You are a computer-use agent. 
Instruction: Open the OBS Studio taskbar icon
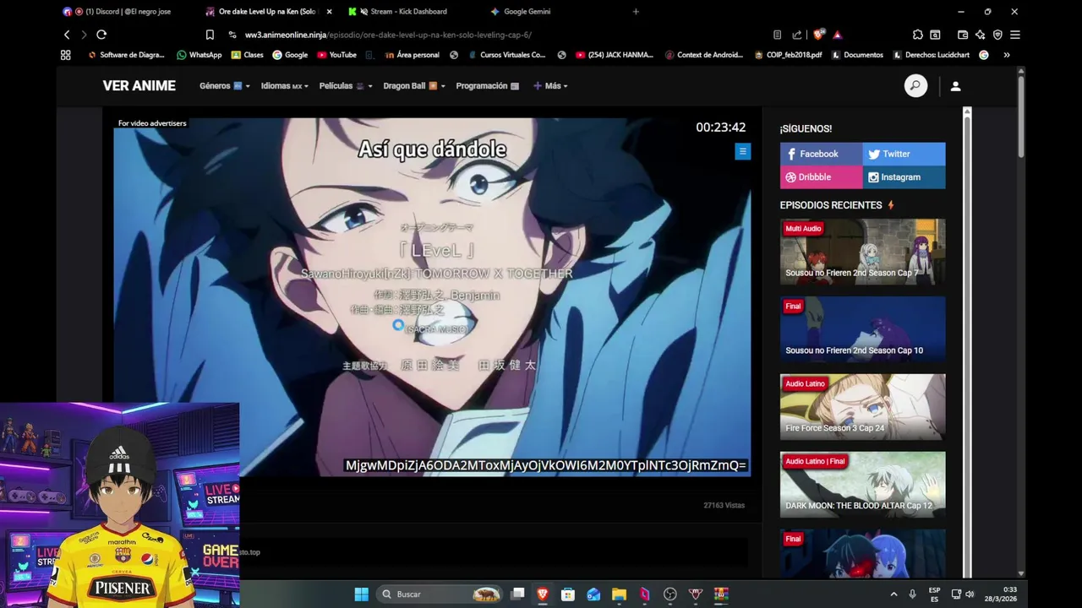click(670, 594)
